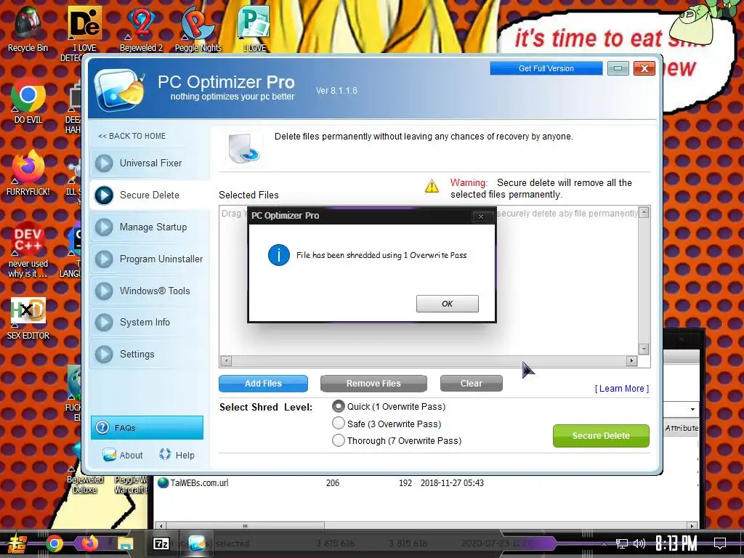Open Firefox from the taskbar
744x558 pixels.
click(89, 543)
